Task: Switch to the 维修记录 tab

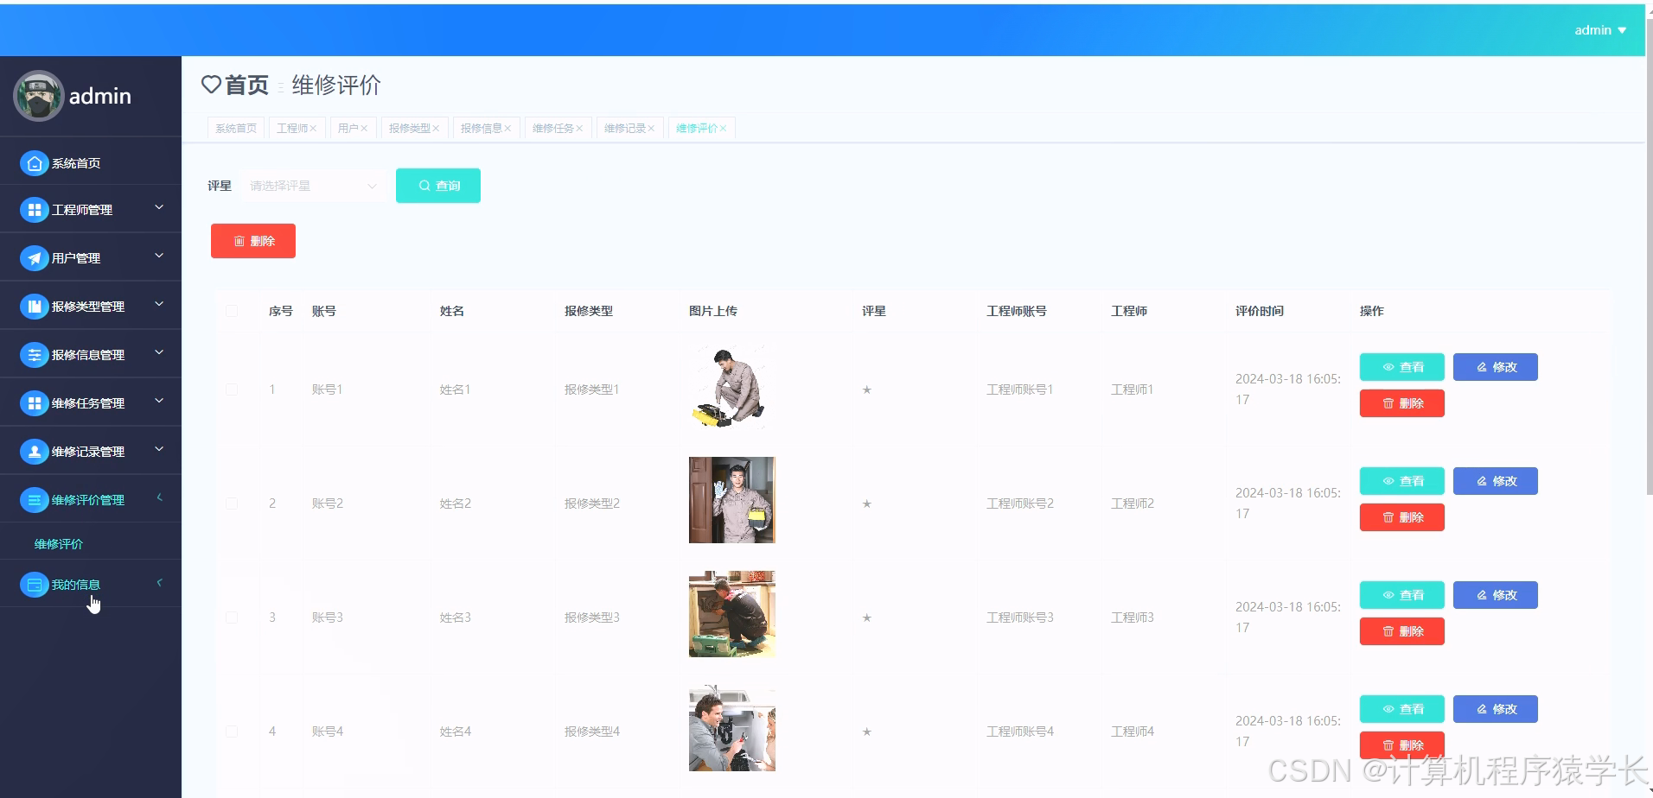Action: (623, 127)
